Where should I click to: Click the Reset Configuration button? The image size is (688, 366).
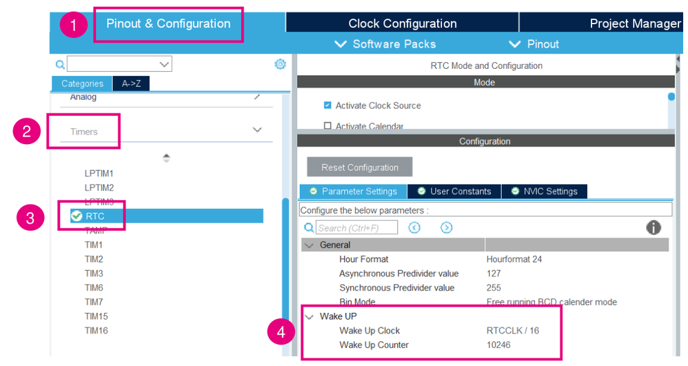click(x=359, y=167)
